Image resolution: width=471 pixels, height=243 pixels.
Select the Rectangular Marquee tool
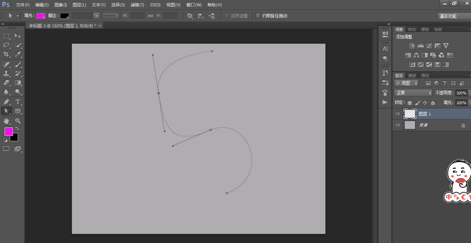[x=6, y=36]
